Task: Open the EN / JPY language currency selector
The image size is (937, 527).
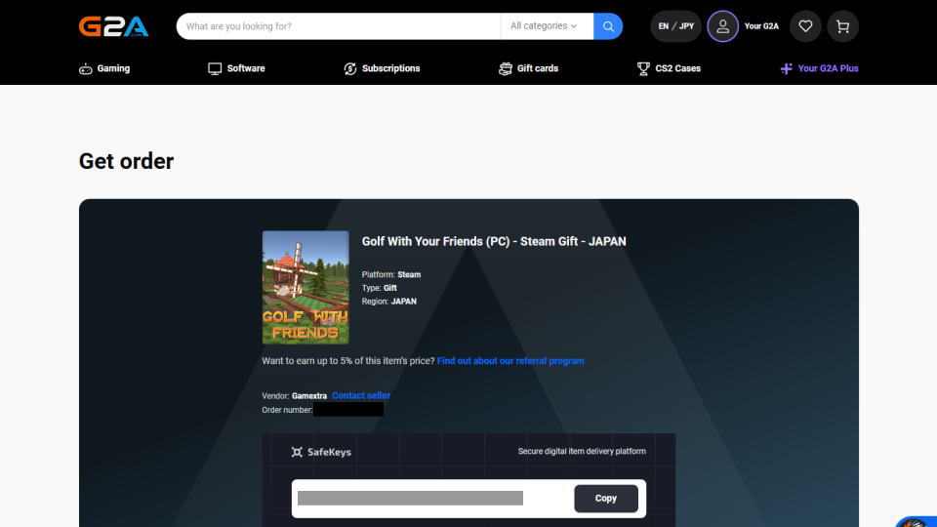Action: tap(675, 26)
